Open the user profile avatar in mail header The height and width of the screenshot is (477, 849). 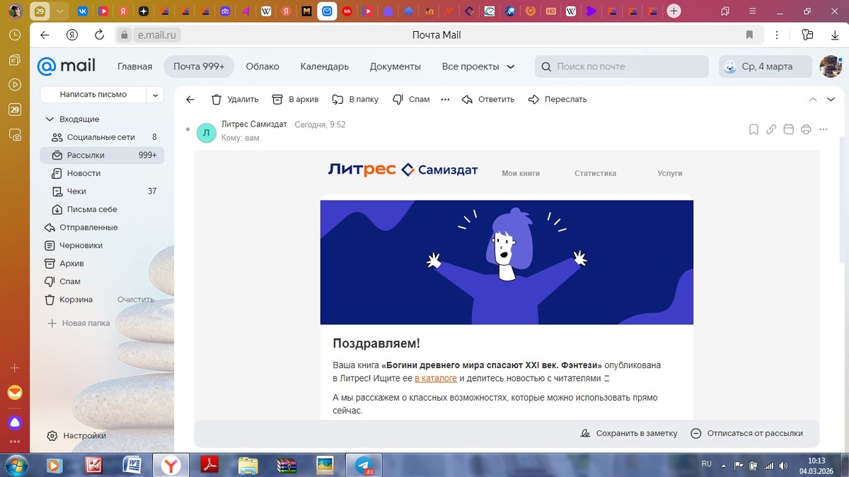(x=831, y=66)
